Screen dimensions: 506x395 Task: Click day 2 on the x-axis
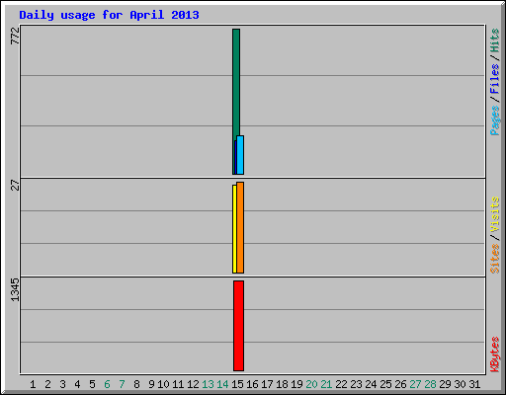[x=47, y=384]
